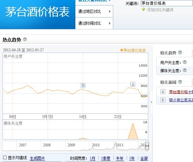
Task: Click the 5月7日 axis label
Action: [47, 117]
